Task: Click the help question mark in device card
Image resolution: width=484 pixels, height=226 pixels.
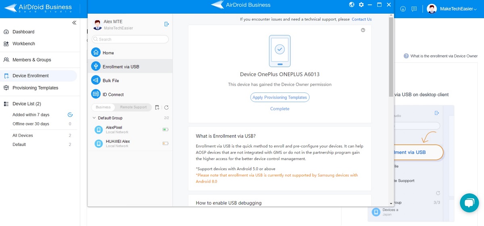Action: pyautogui.click(x=363, y=30)
